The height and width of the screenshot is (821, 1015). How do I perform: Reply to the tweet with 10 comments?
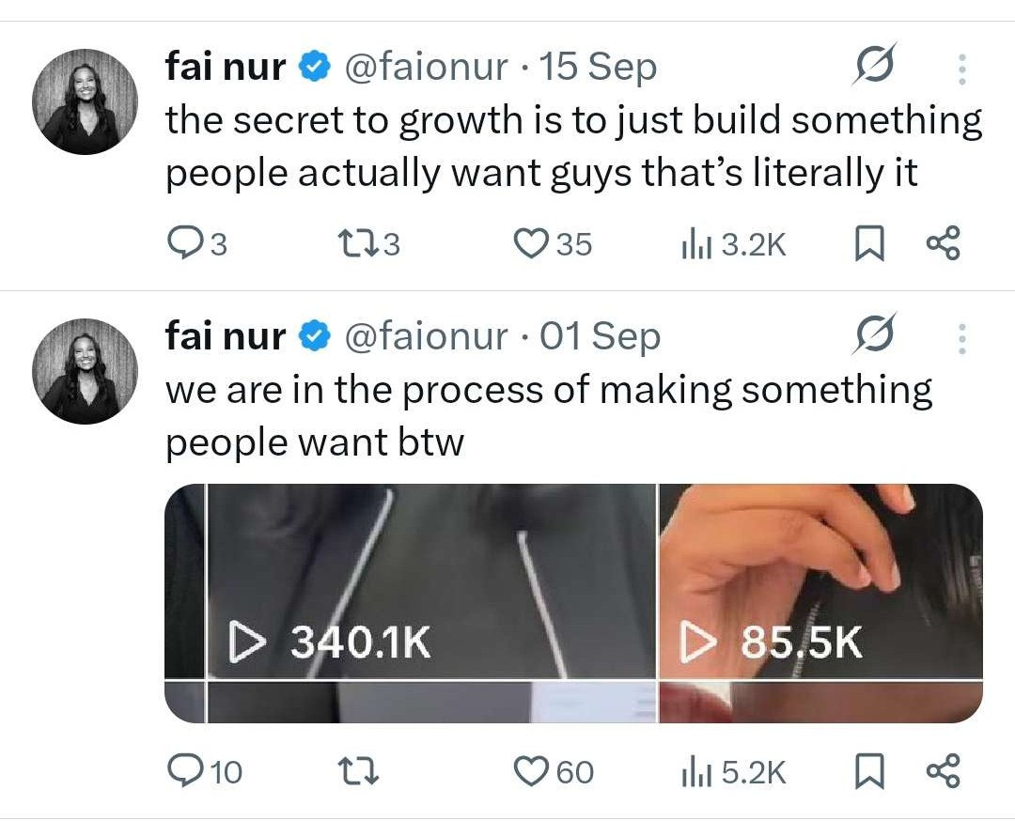tap(205, 771)
